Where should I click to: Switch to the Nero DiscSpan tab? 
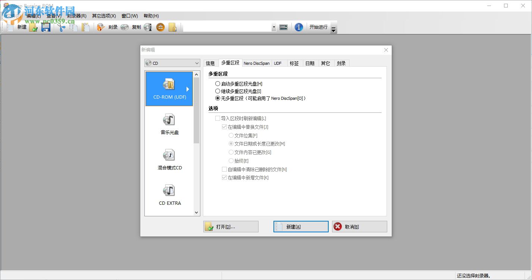(x=257, y=63)
